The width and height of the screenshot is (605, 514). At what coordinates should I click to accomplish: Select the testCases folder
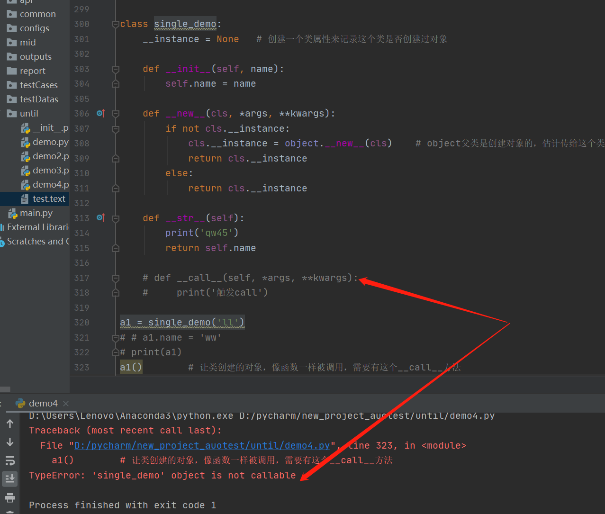39,85
